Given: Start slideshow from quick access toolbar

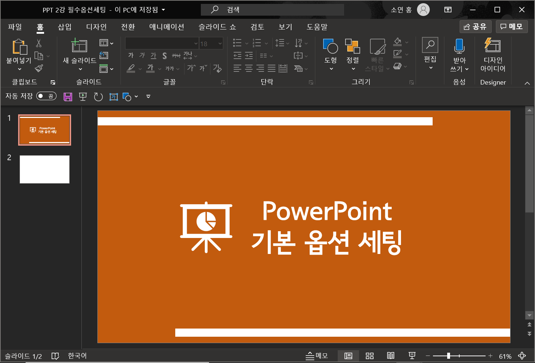Looking at the screenshot, I should tap(83, 97).
